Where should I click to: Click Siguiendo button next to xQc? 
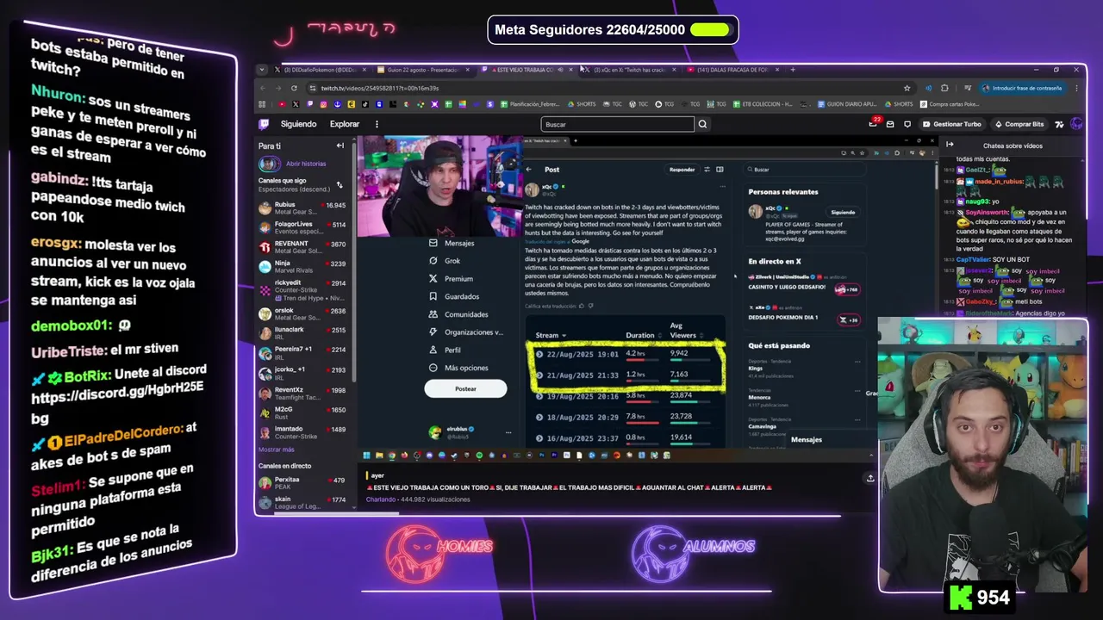click(x=843, y=212)
